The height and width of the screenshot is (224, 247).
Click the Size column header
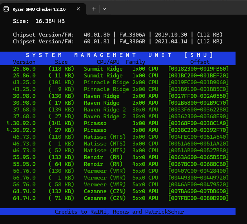point(61,62)
